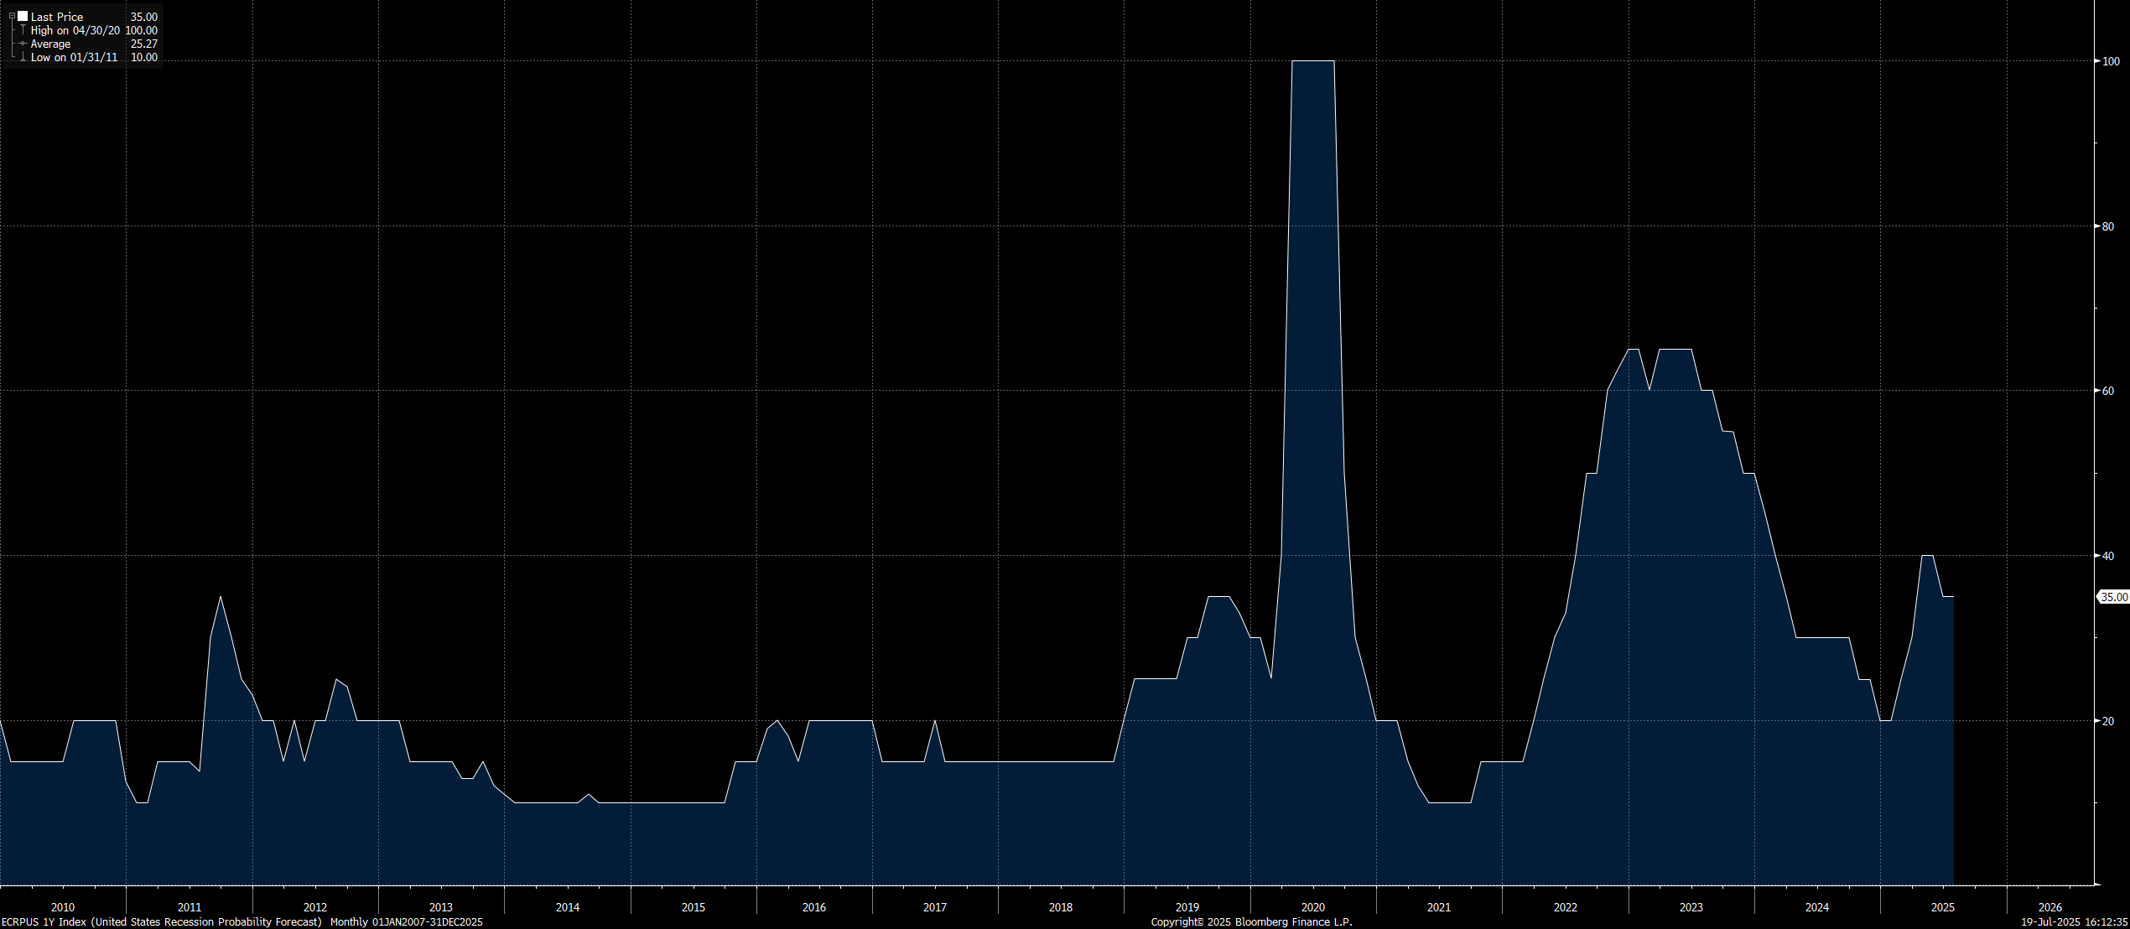Click the 2011 label on time axis
2130x929 pixels.
click(x=190, y=907)
